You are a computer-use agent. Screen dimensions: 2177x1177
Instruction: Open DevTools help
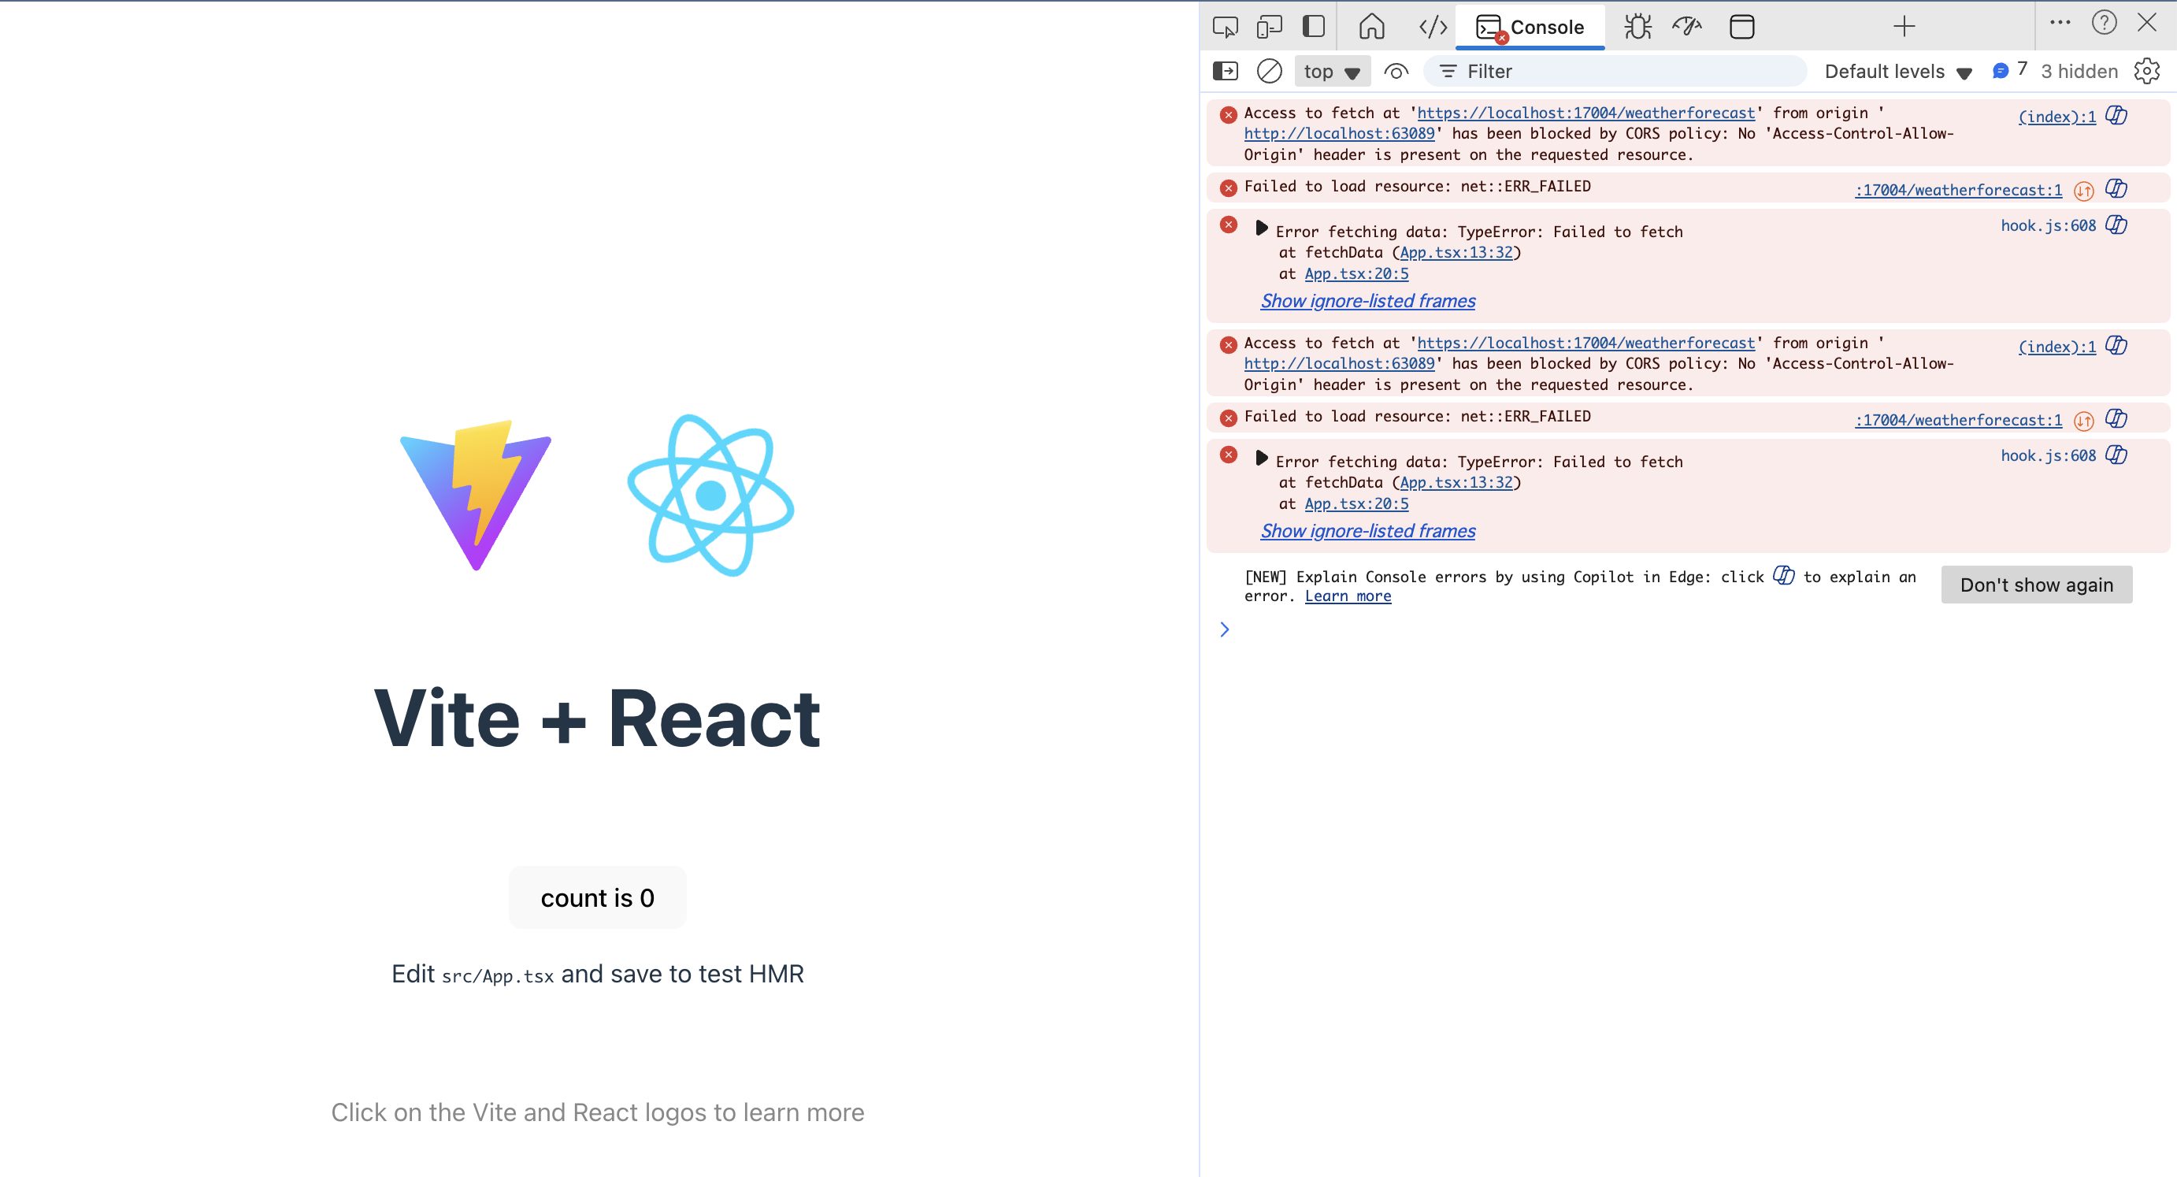2105,23
